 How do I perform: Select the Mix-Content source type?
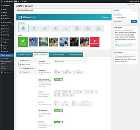click(88, 28)
